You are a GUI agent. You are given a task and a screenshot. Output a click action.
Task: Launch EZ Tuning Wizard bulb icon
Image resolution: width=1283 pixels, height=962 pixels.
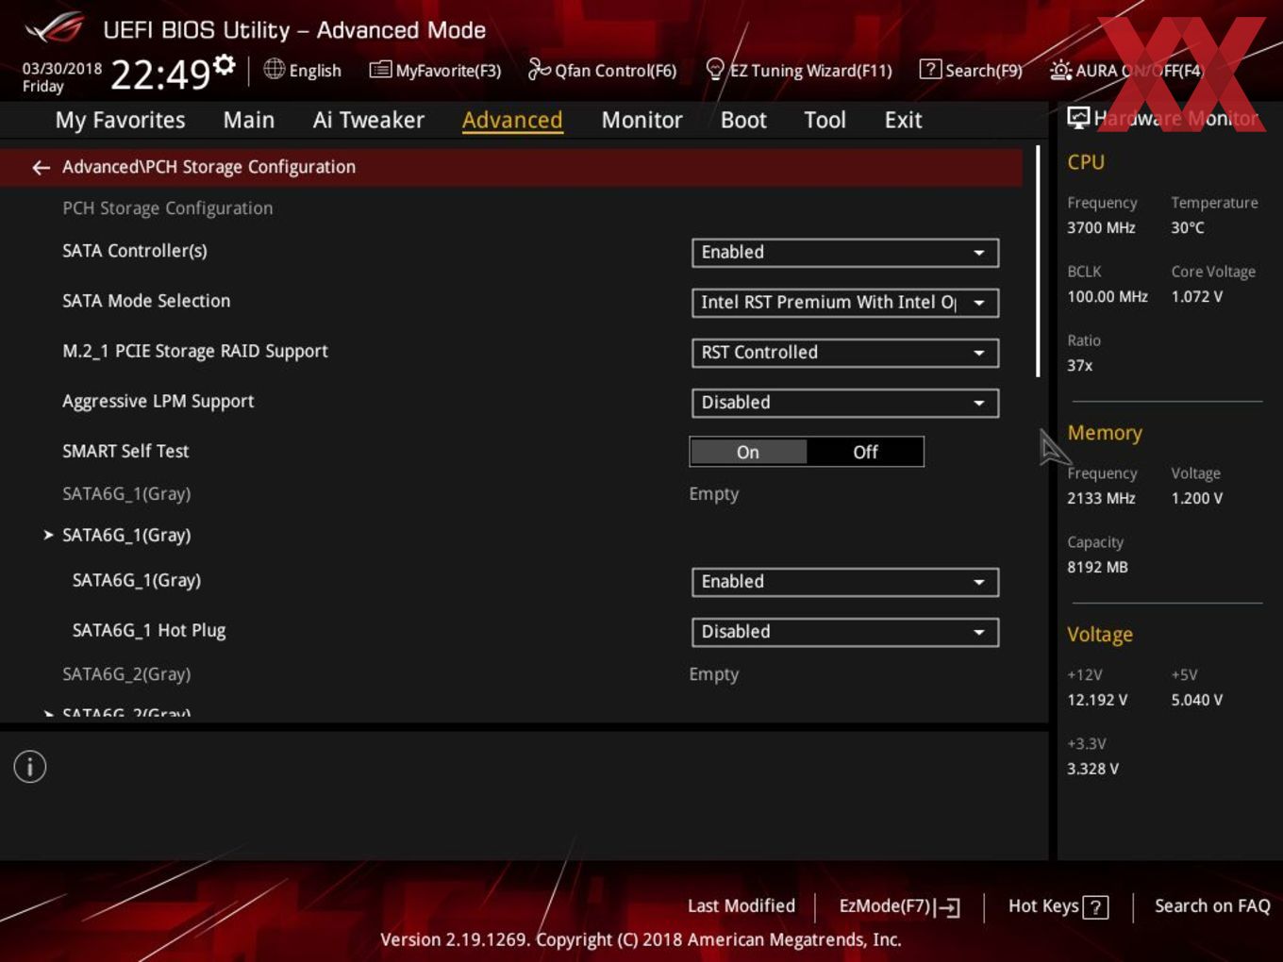[x=715, y=69]
